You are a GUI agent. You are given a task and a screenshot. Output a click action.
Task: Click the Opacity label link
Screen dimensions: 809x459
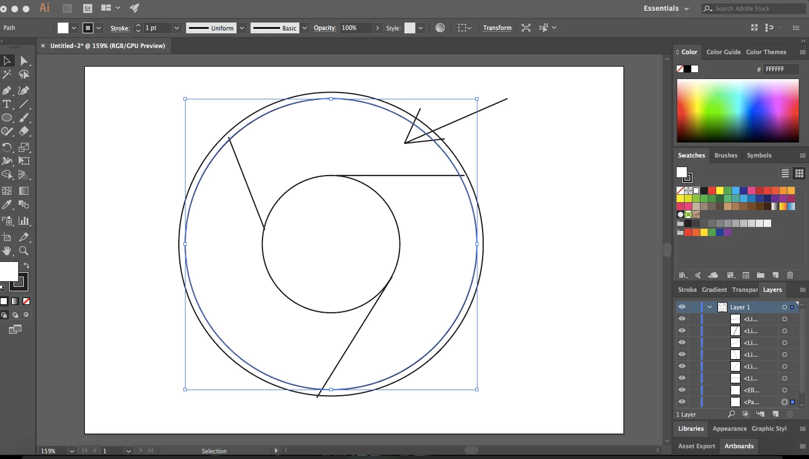[325, 28]
